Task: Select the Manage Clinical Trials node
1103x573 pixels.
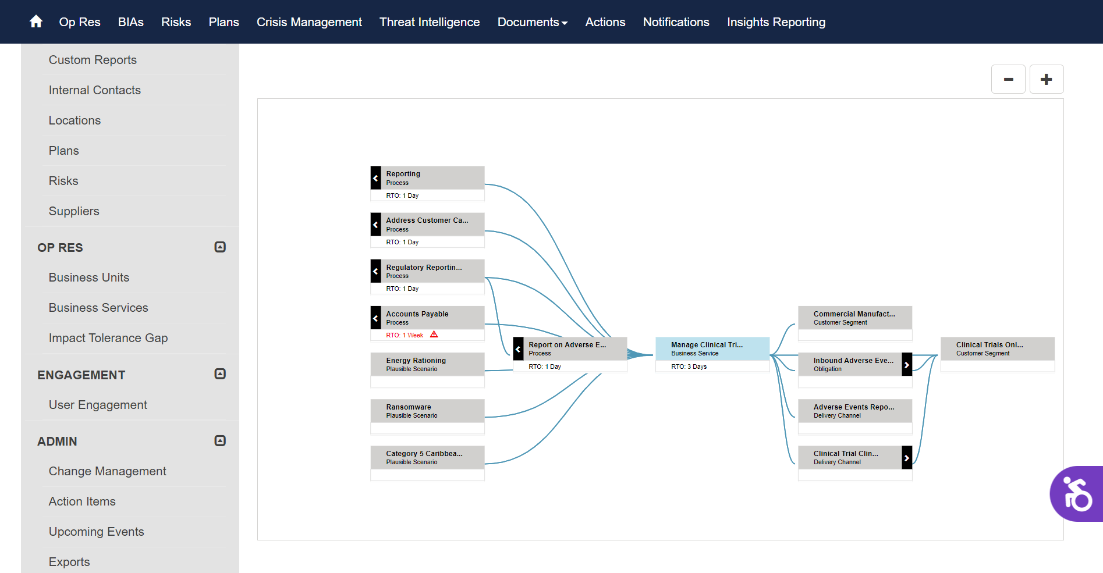Action: click(x=711, y=348)
